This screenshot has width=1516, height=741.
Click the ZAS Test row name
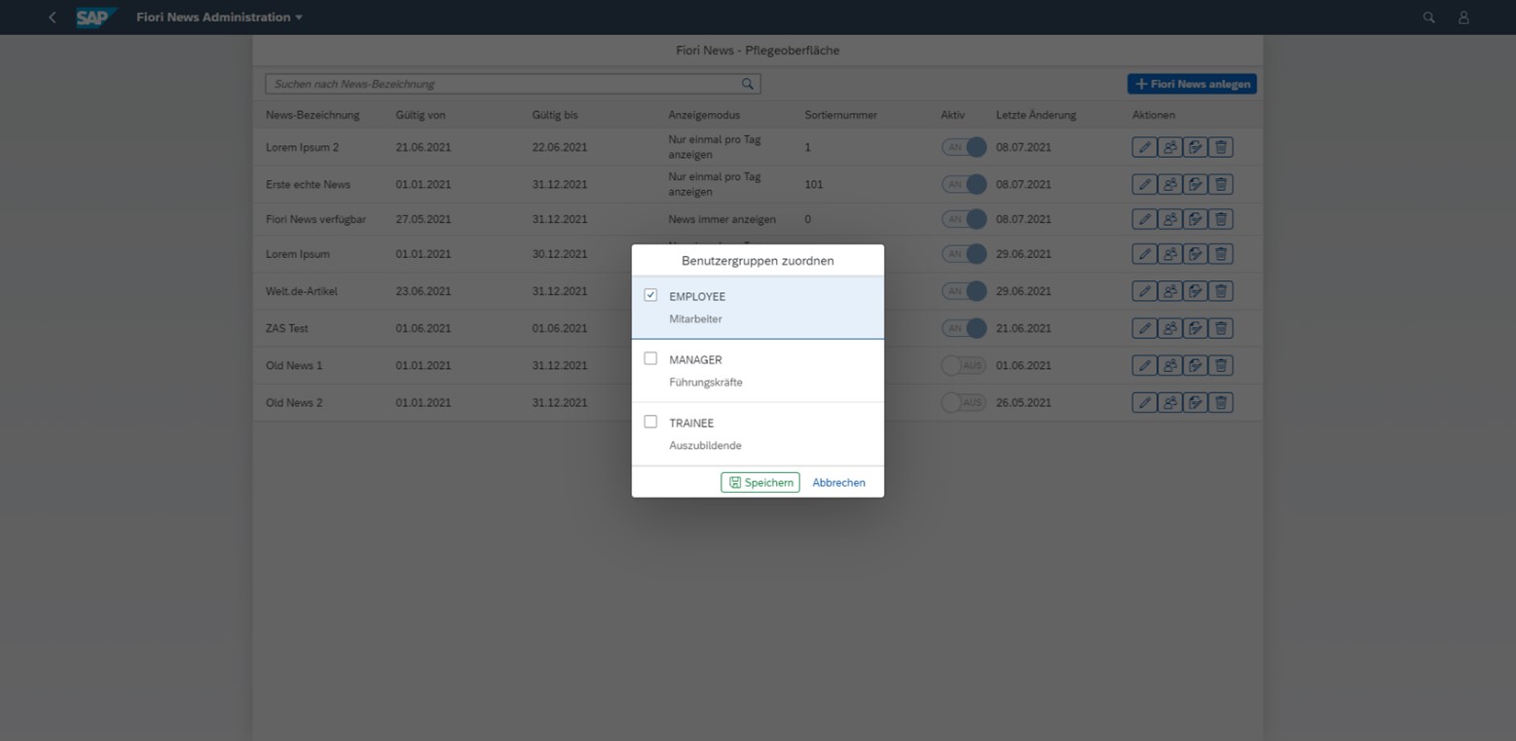287,328
